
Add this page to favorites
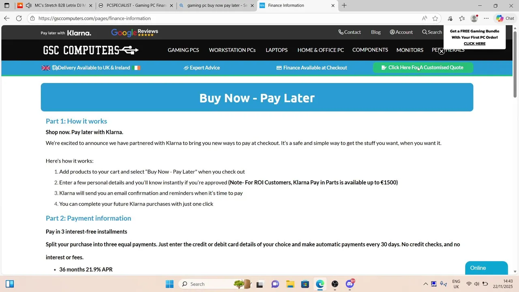click(x=435, y=18)
